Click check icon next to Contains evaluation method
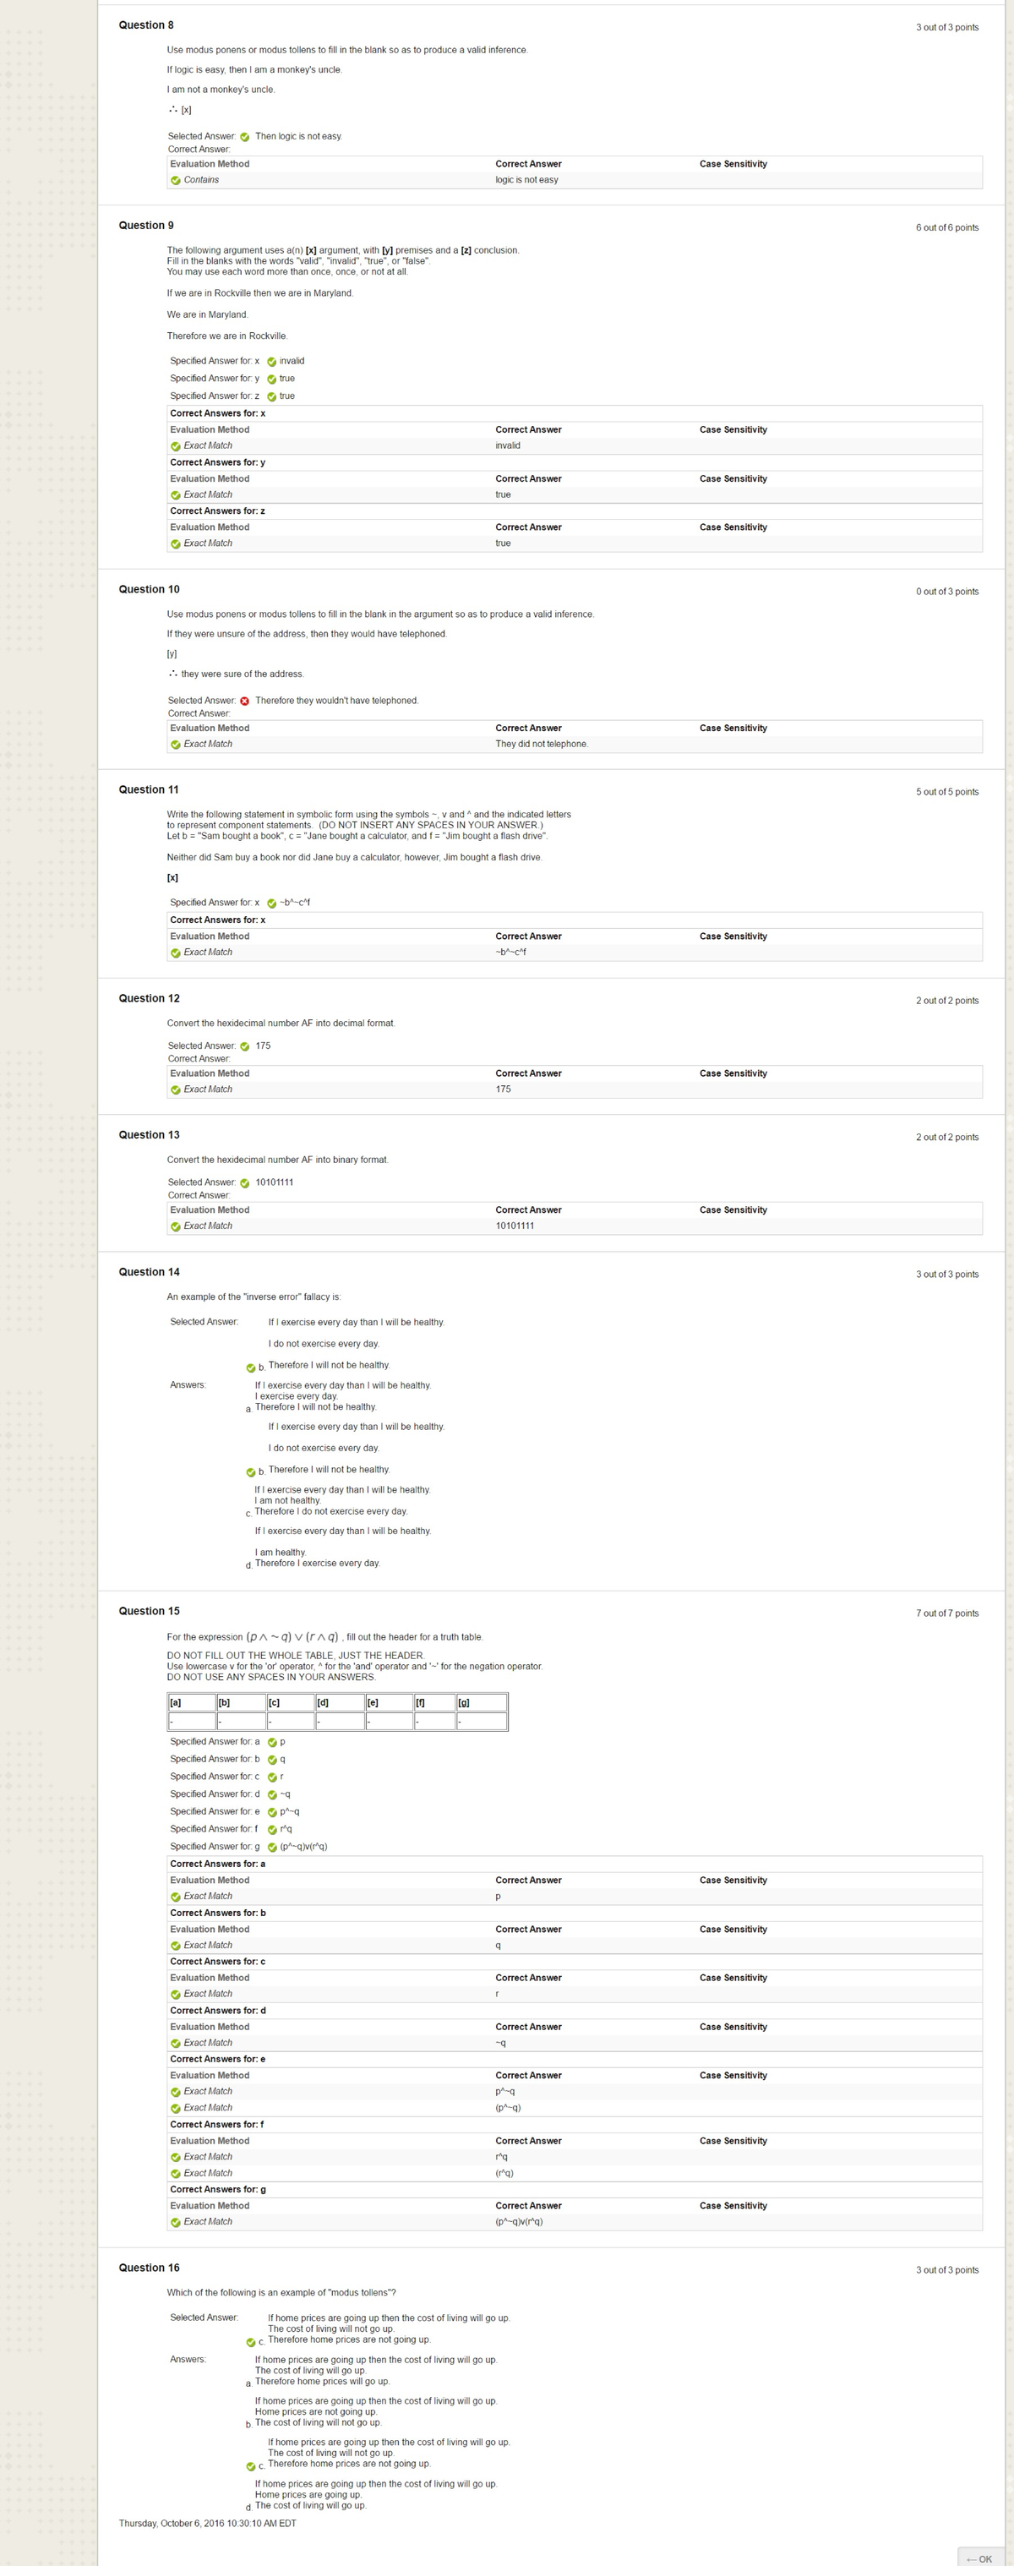1014x2566 pixels. pyautogui.click(x=175, y=180)
